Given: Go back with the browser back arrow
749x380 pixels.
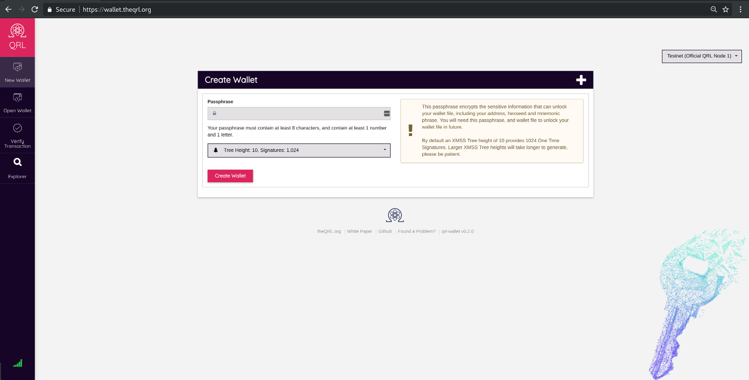Looking at the screenshot, I should point(8,9).
